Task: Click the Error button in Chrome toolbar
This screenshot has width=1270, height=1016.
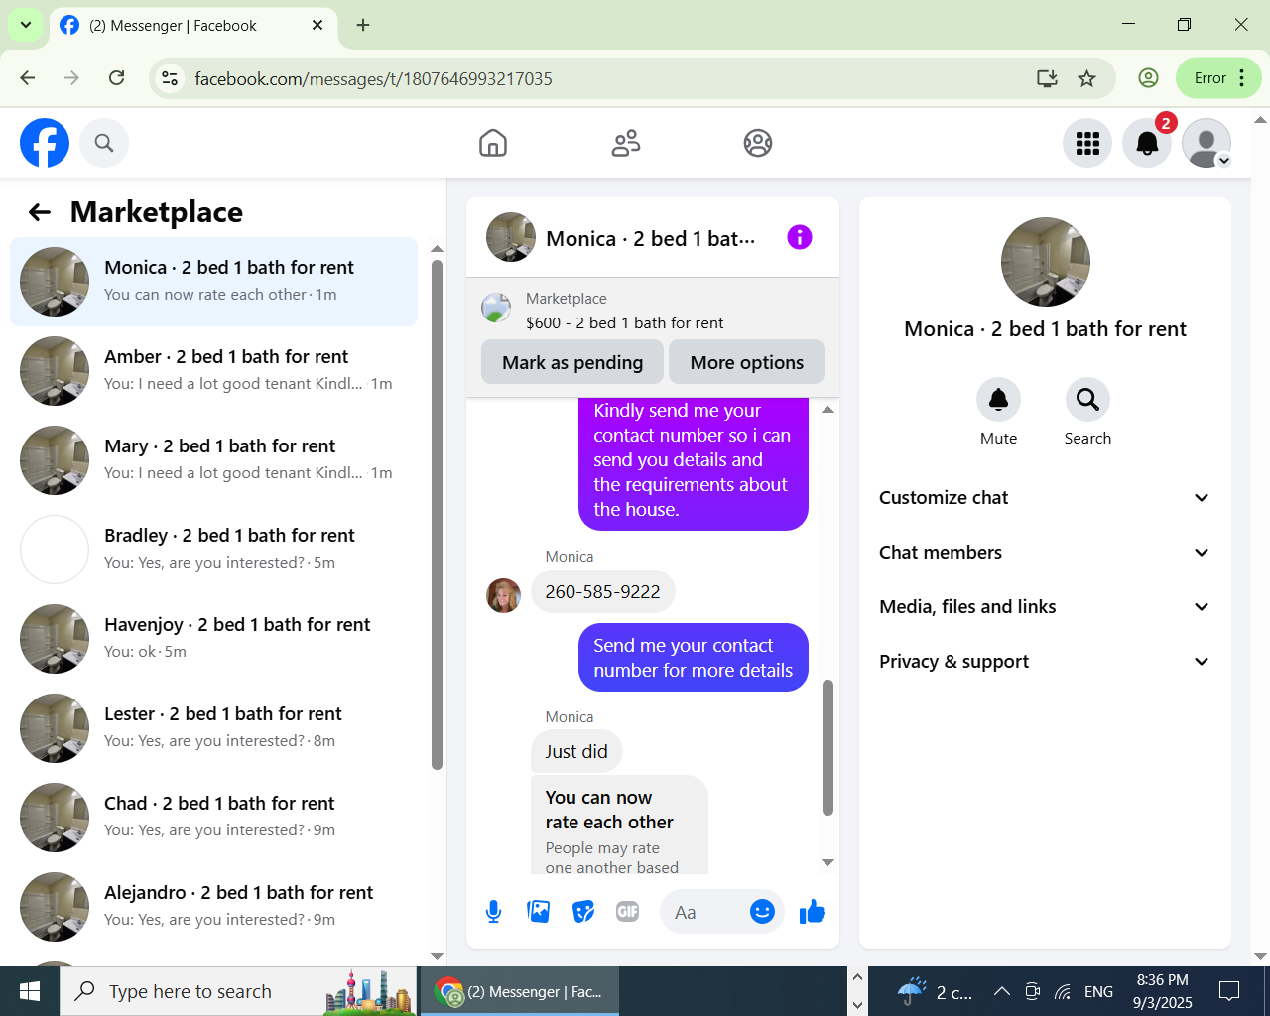Action: pyautogui.click(x=1218, y=78)
